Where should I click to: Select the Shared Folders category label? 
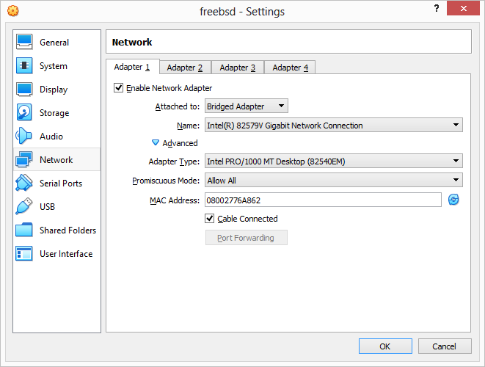[x=68, y=230]
